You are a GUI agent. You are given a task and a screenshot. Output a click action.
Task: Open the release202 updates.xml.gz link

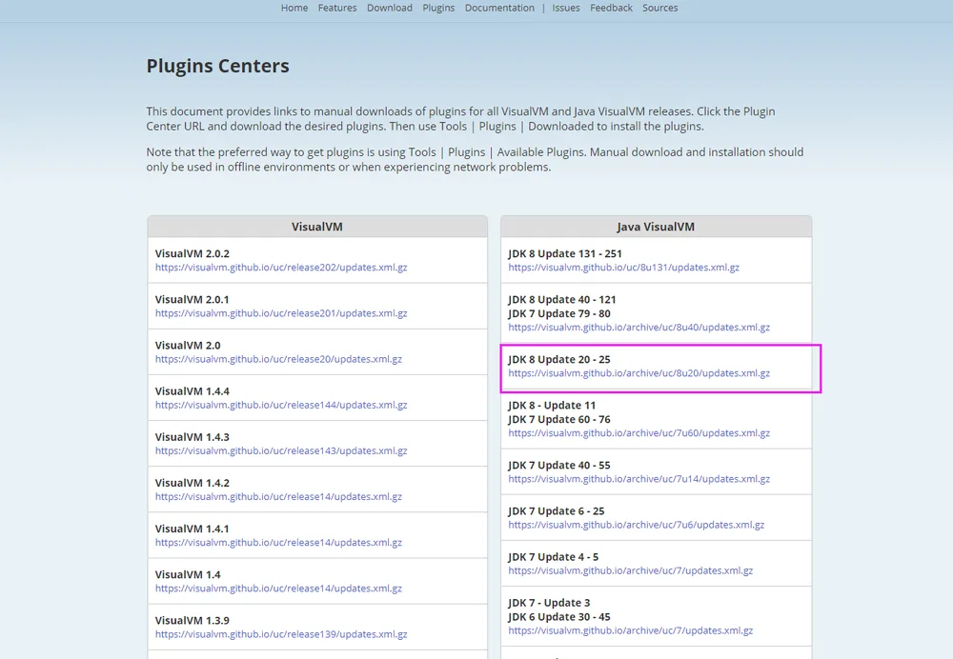[281, 268]
